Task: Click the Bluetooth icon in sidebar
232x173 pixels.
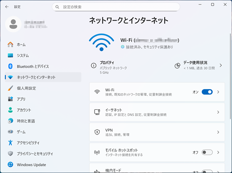Action: point(10,66)
